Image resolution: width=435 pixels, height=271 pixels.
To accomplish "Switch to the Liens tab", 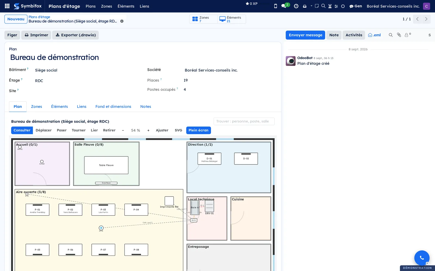I will pyautogui.click(x=82, y=107).
